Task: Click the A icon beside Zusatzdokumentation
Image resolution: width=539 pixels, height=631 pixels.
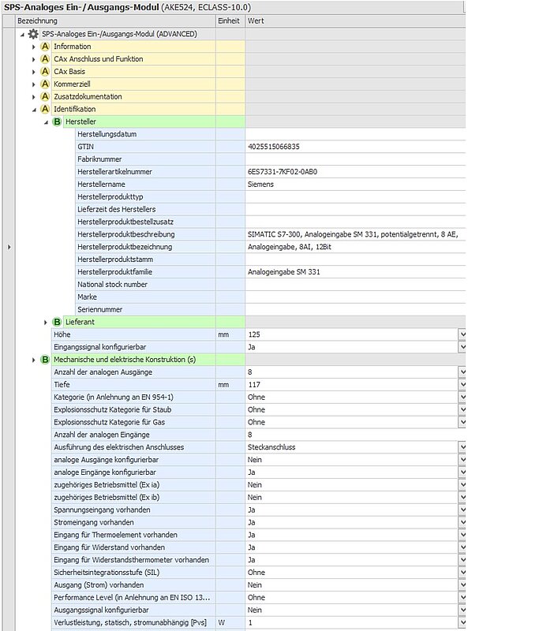Action: tap(45, 97)
